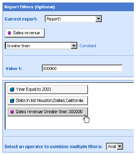Select the Year Equal to 2003 filter
This screenshot has width=136, height=155.
click(48, 89)
